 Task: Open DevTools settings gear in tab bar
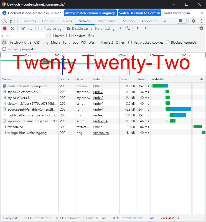[194, 21]
